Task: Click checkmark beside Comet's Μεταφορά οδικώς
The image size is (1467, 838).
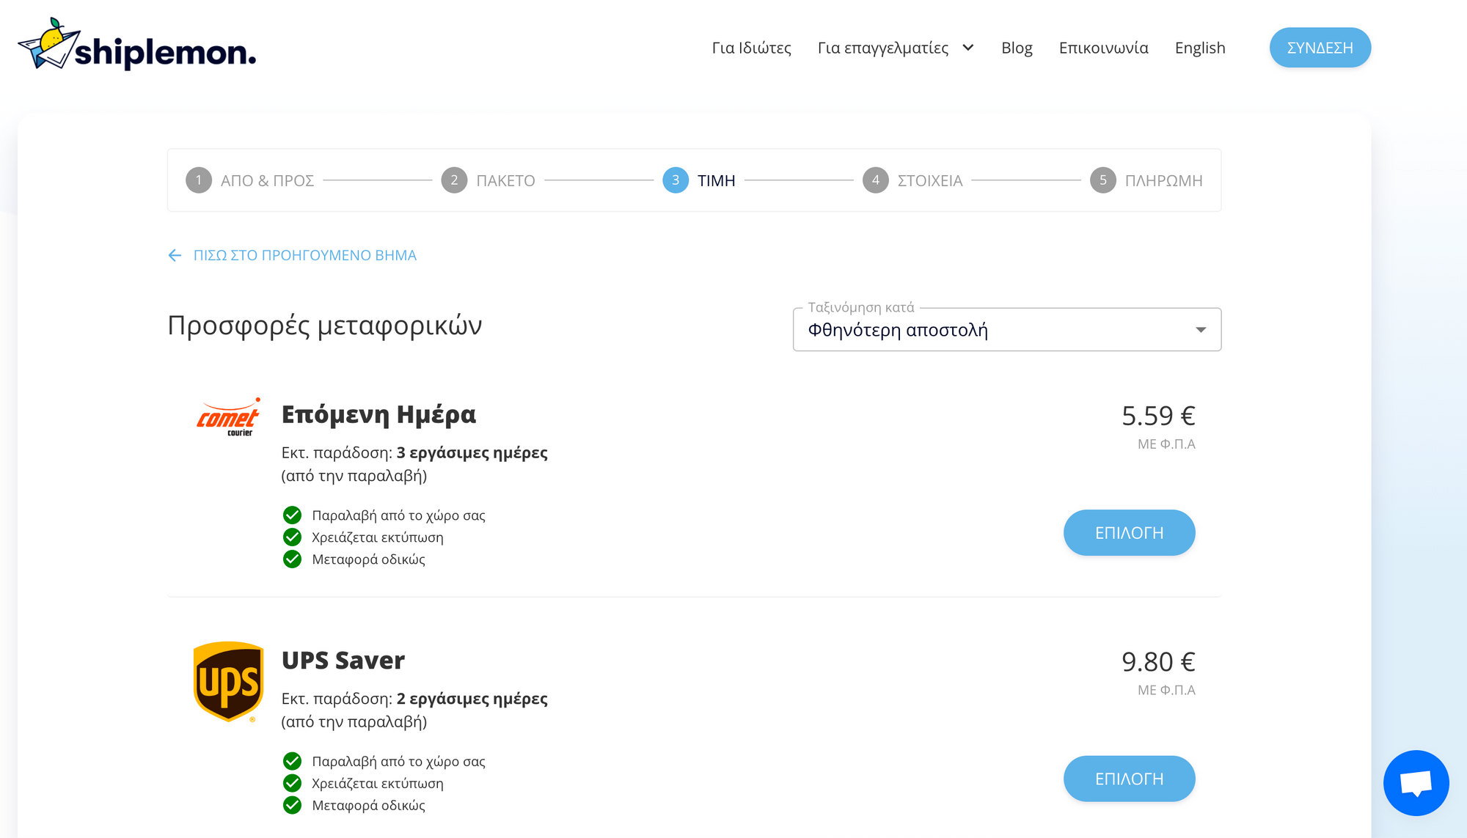Action: [x=292, y=559]
